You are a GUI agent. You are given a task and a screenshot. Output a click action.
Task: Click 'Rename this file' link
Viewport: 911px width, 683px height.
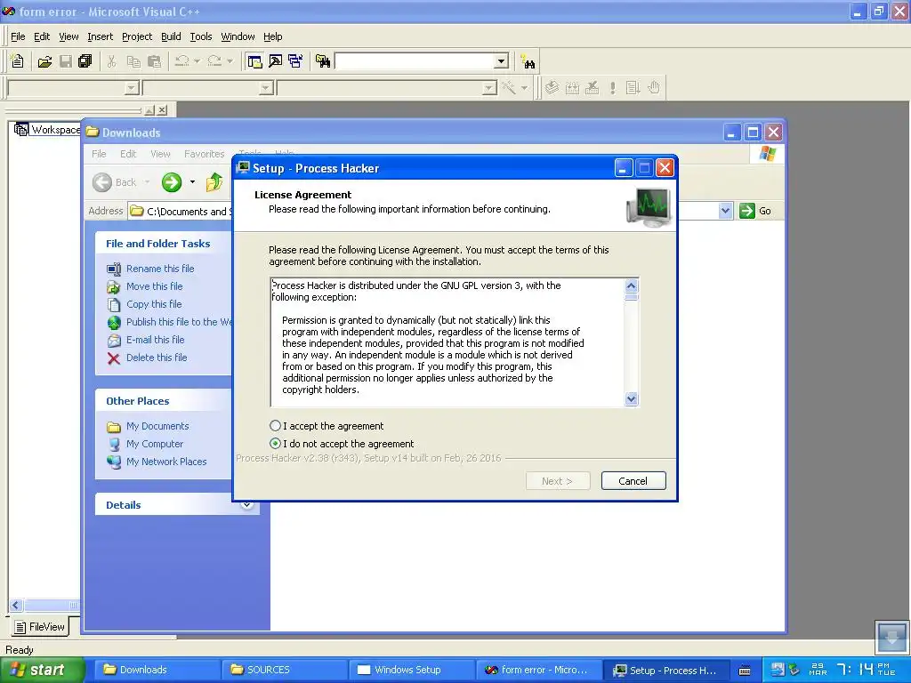(x=160, y=269)
